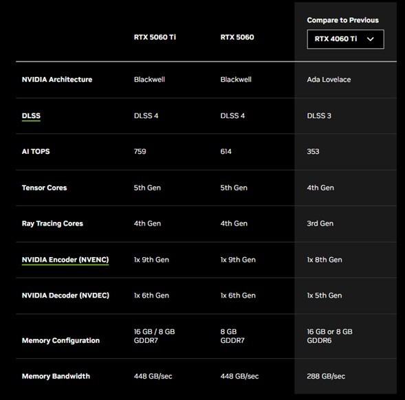
Task: Click the chevron arrow in the comparison dropdown
Action: pyautogui.click(x=371, y=39)
